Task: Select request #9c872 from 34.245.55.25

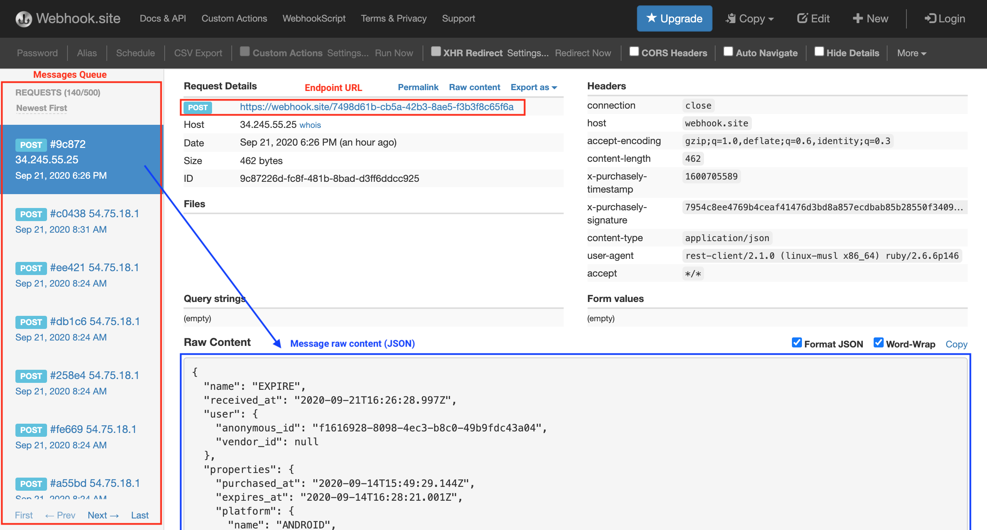Action: point(83,159)
